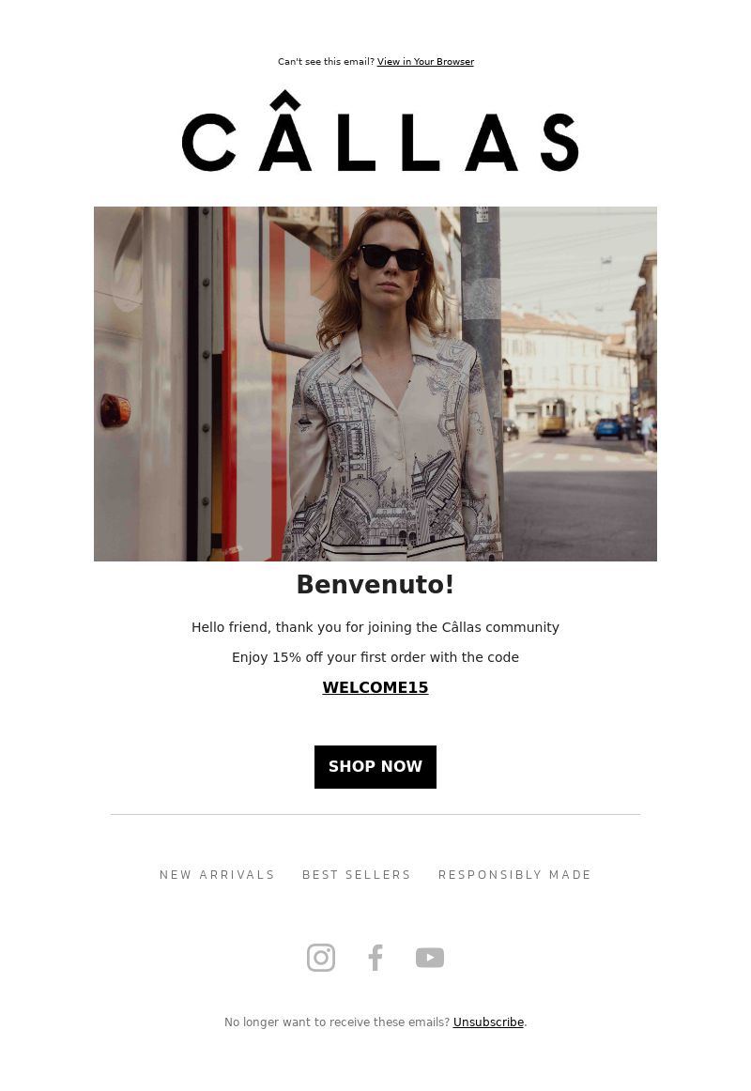The height and width of the screenshot is (1091, 751).
Task: Click the "Can't see this email?" text
Action: 326,61
